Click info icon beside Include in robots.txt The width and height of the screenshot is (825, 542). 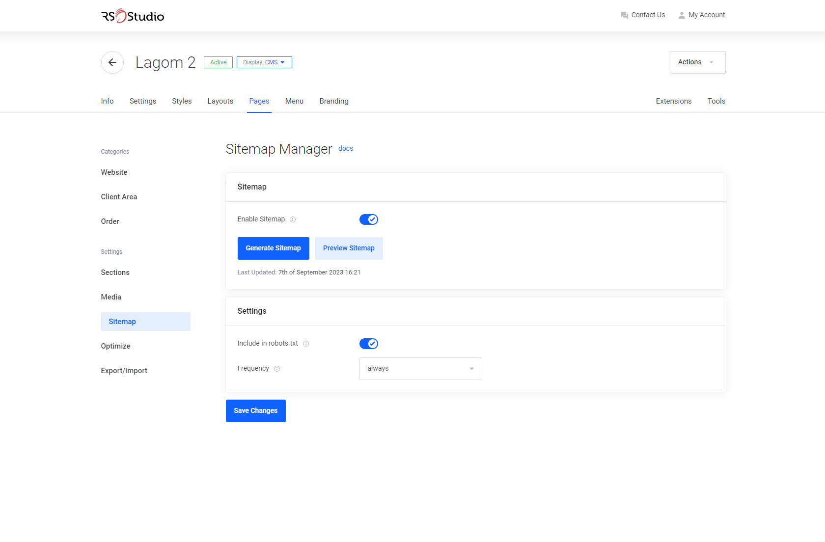pos(306,344)
